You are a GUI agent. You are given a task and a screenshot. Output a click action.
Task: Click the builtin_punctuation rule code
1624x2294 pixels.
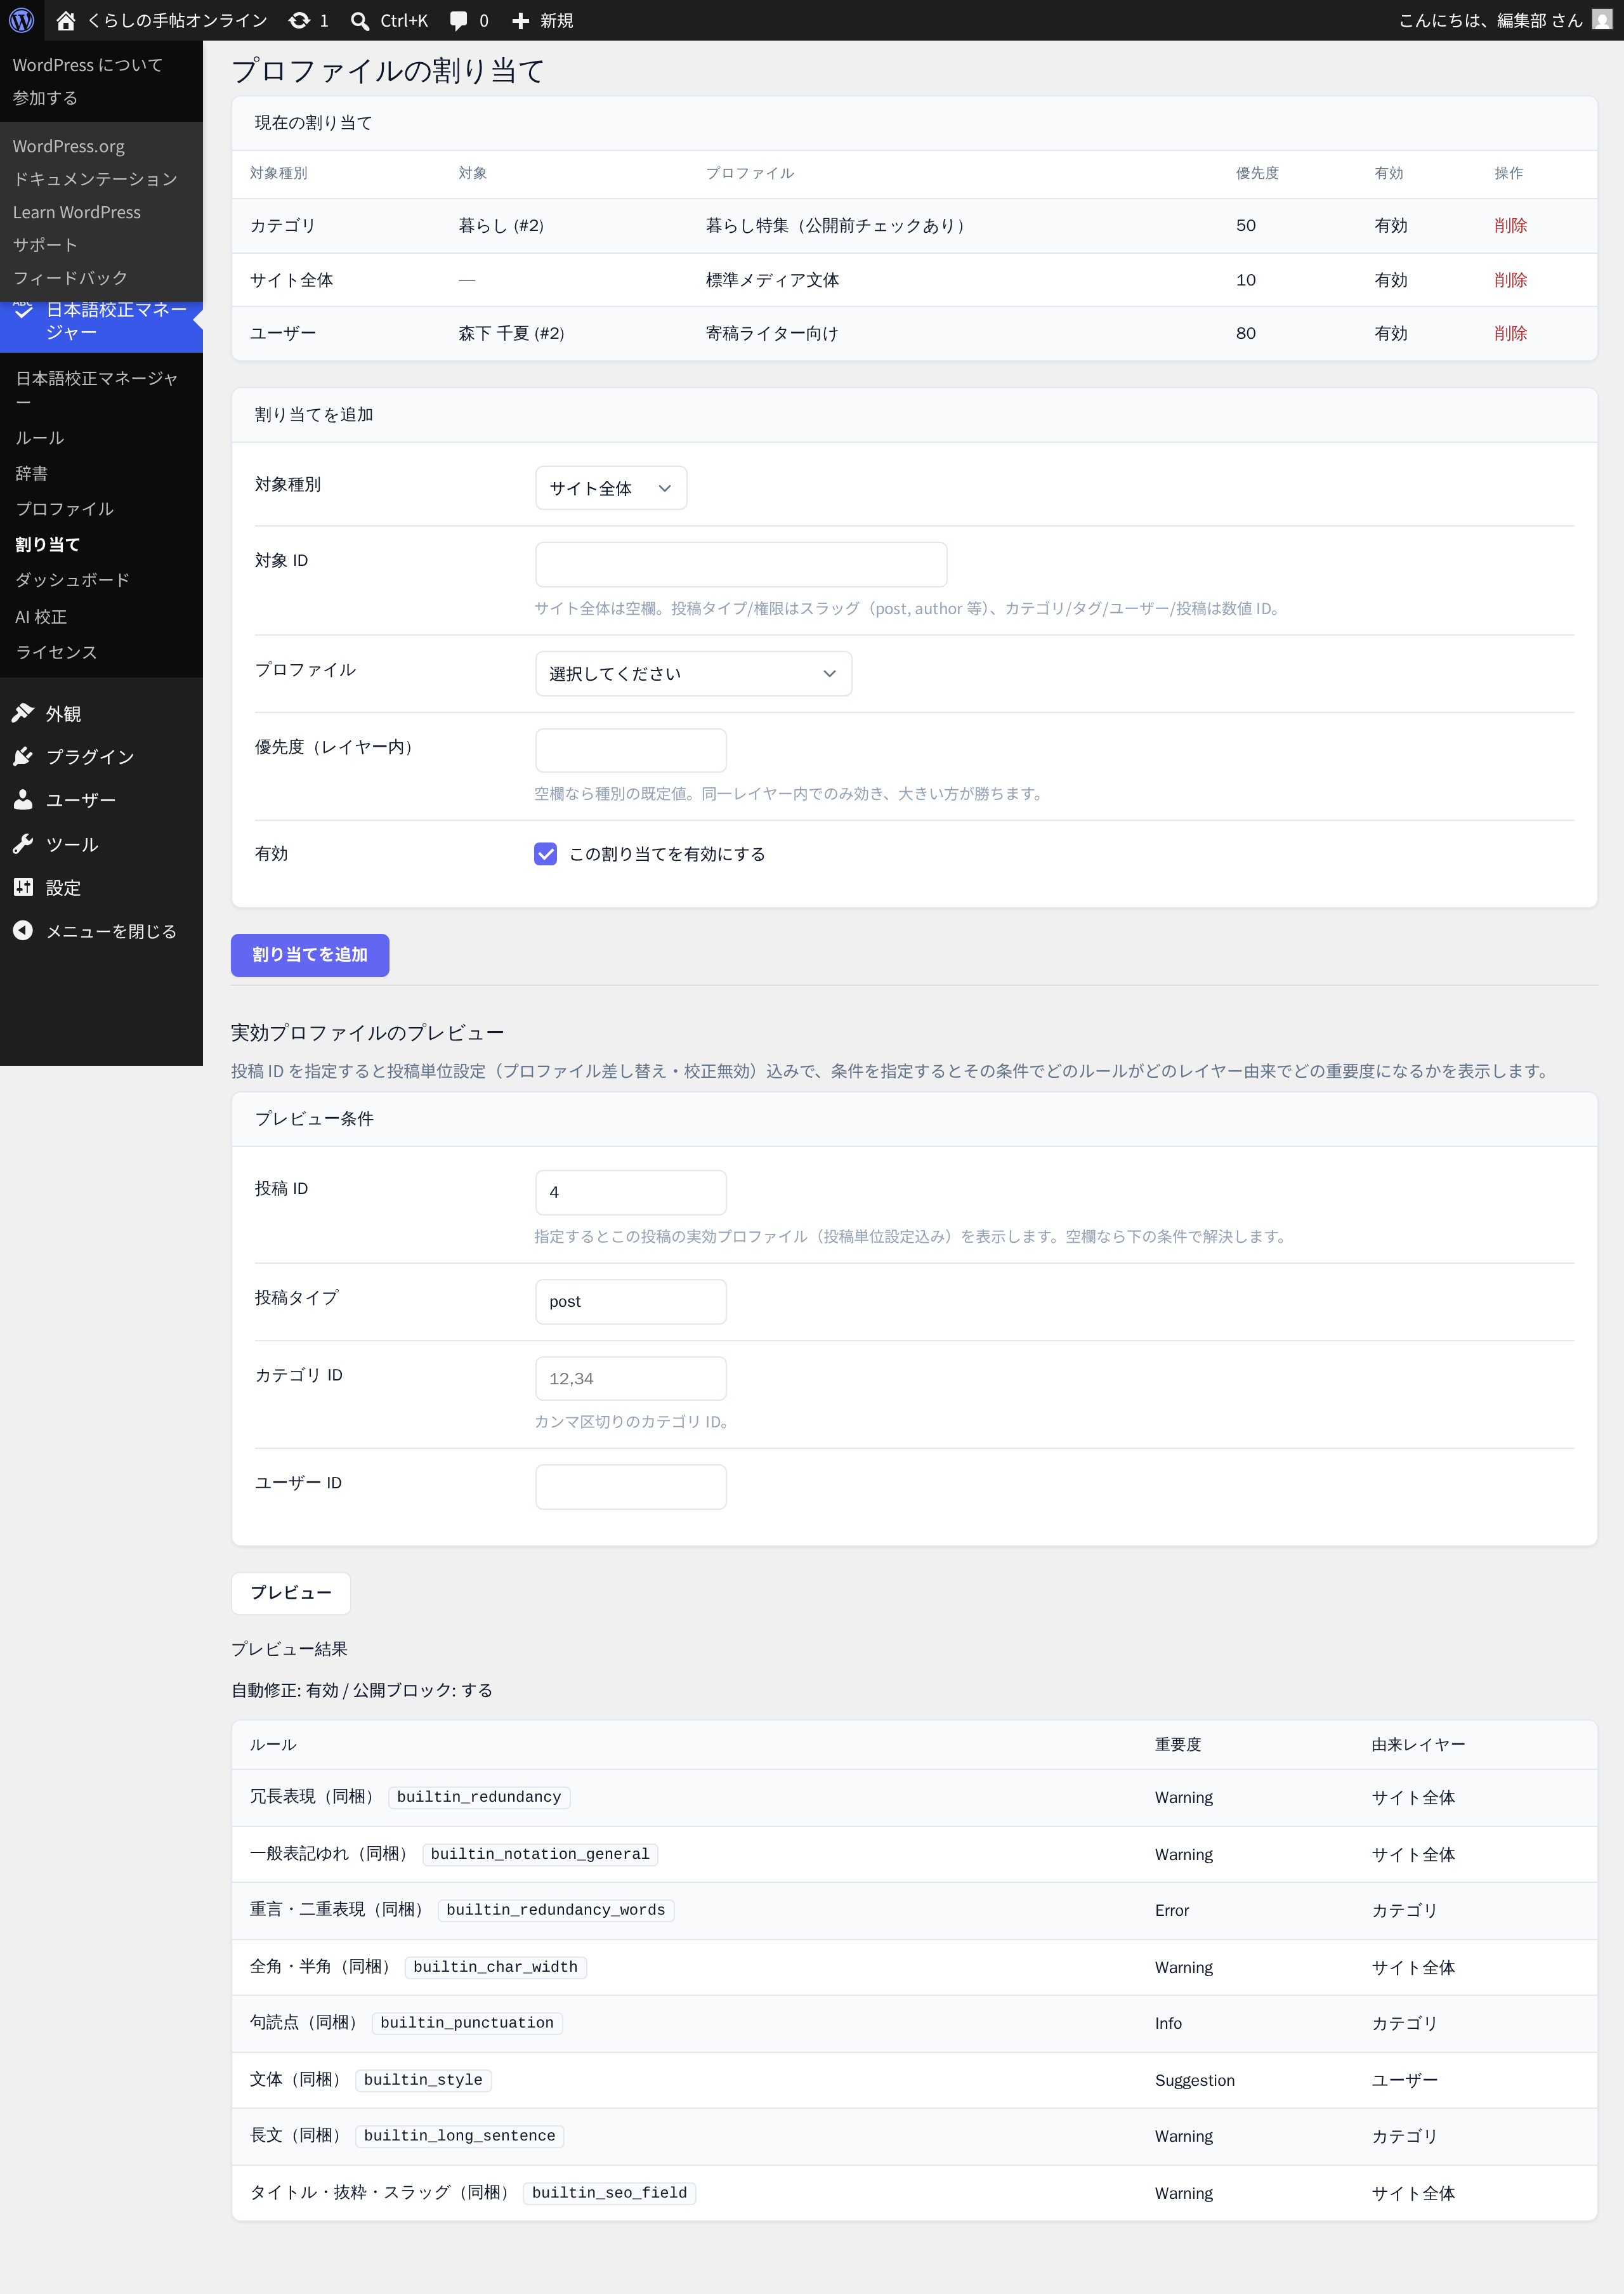point(467,2023)
